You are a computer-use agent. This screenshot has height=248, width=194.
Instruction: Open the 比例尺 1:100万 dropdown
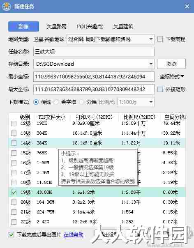point(136,102)
